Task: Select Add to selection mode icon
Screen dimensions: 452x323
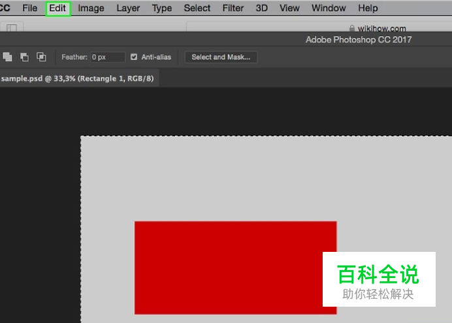Action: 7,57
